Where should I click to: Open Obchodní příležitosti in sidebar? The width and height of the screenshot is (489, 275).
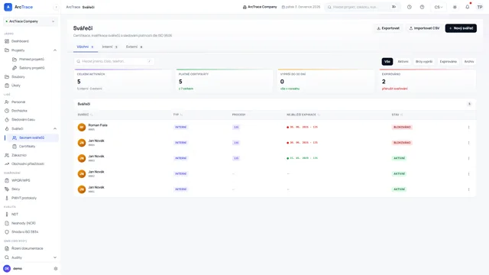(28, 164)
